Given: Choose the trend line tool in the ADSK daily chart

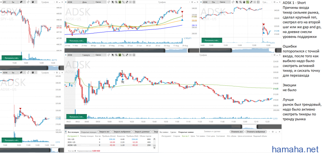Looking at the screenshot, I should click(123, 2).
